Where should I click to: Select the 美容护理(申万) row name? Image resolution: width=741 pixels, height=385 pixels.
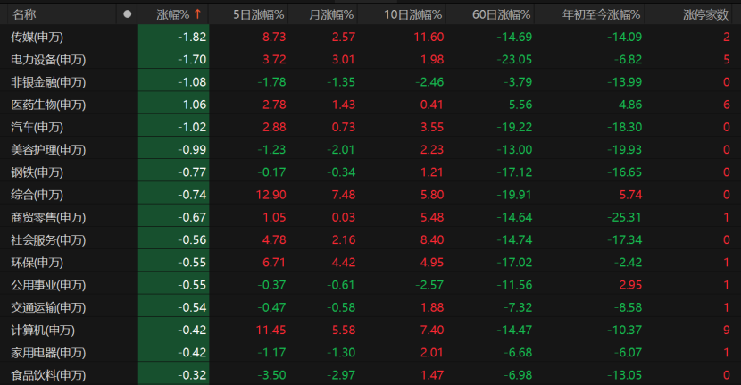coord(48,149)
